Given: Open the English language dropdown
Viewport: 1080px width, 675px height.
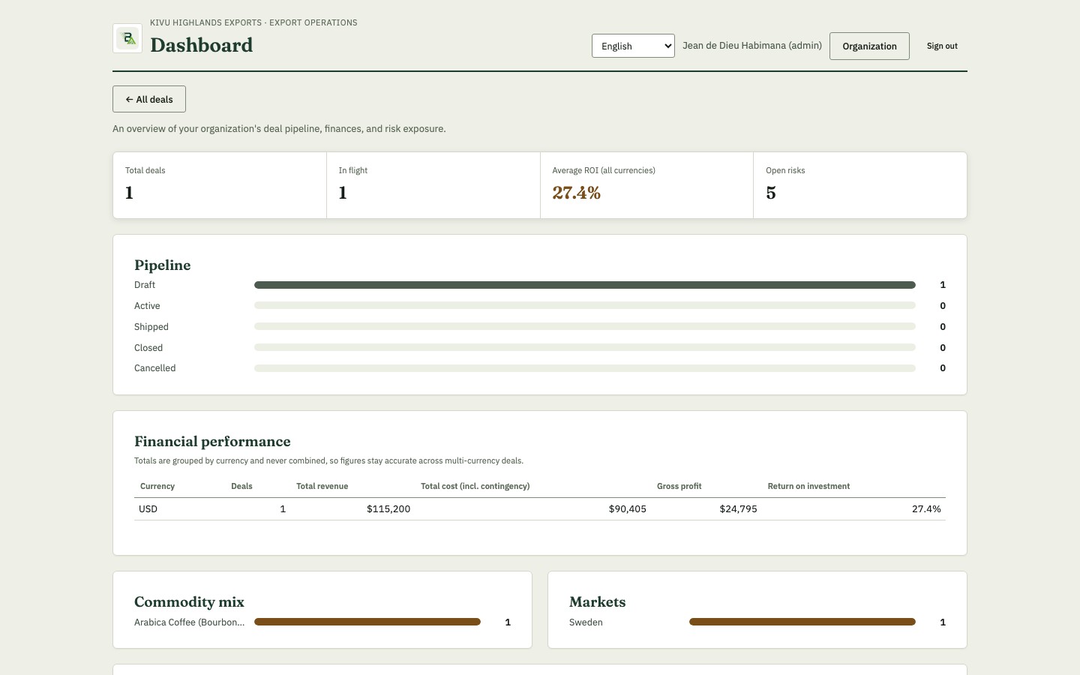Looking at the screenshot, I should 633,46.
